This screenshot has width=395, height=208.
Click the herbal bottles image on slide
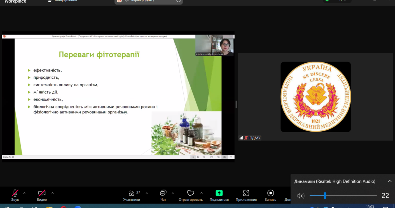coord(186,133)
